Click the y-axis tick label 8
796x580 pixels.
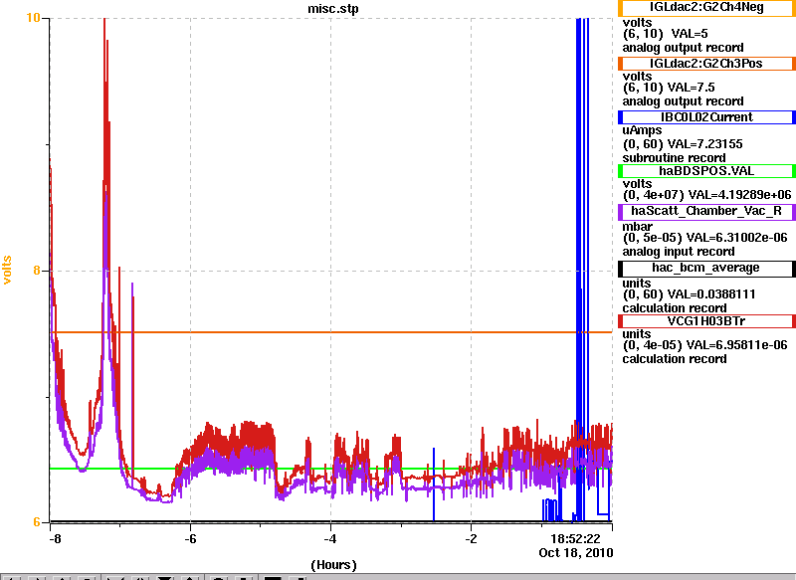pos(37,270)
